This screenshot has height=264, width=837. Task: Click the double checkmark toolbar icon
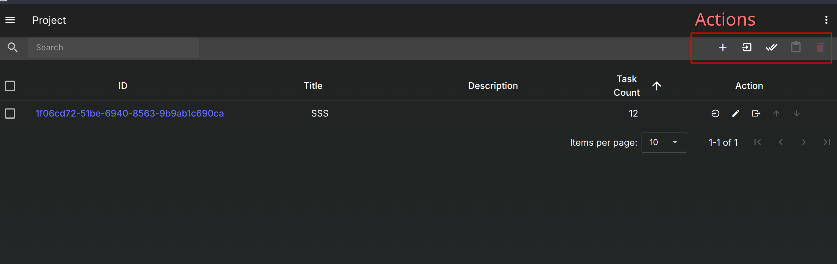(x=771, y=47)
